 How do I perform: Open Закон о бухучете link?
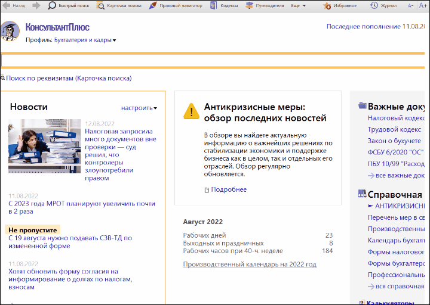394,141
